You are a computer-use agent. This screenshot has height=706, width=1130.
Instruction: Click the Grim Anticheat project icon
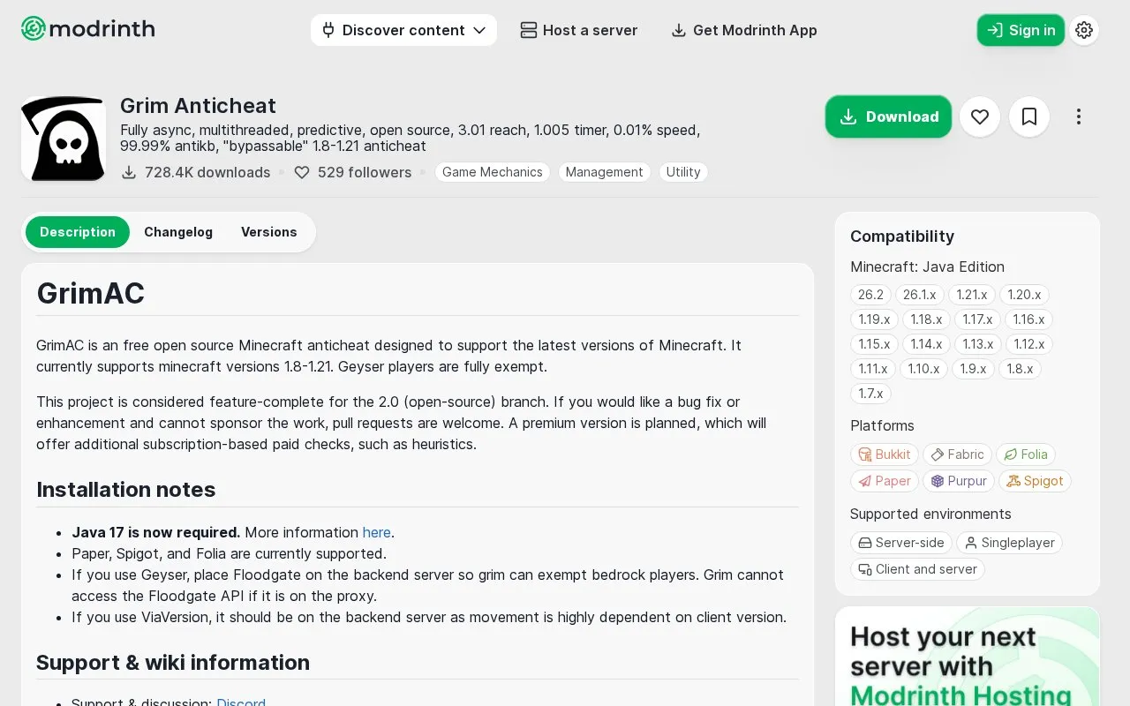64,139
